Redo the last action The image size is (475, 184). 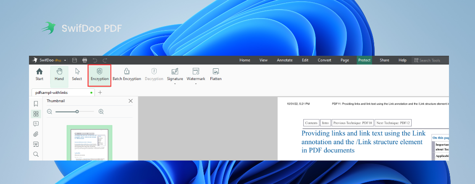pos(105,60)
